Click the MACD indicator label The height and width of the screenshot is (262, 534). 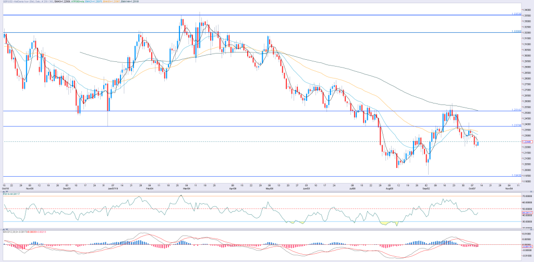tap(25, 232)
